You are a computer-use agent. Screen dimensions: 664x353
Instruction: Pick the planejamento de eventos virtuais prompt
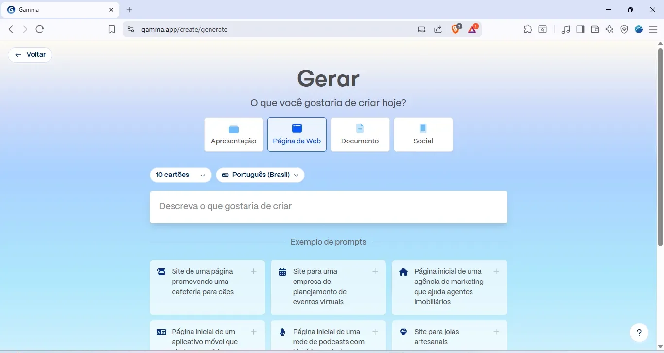(x=329, y=287)
